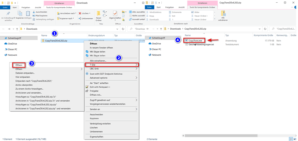Collapse the ribbon in the zip window
The image size is (298, 141).
pyautogui.click(x=292, y=7)
